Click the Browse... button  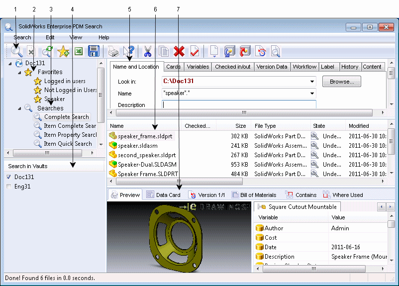click(x=341, y=82)
